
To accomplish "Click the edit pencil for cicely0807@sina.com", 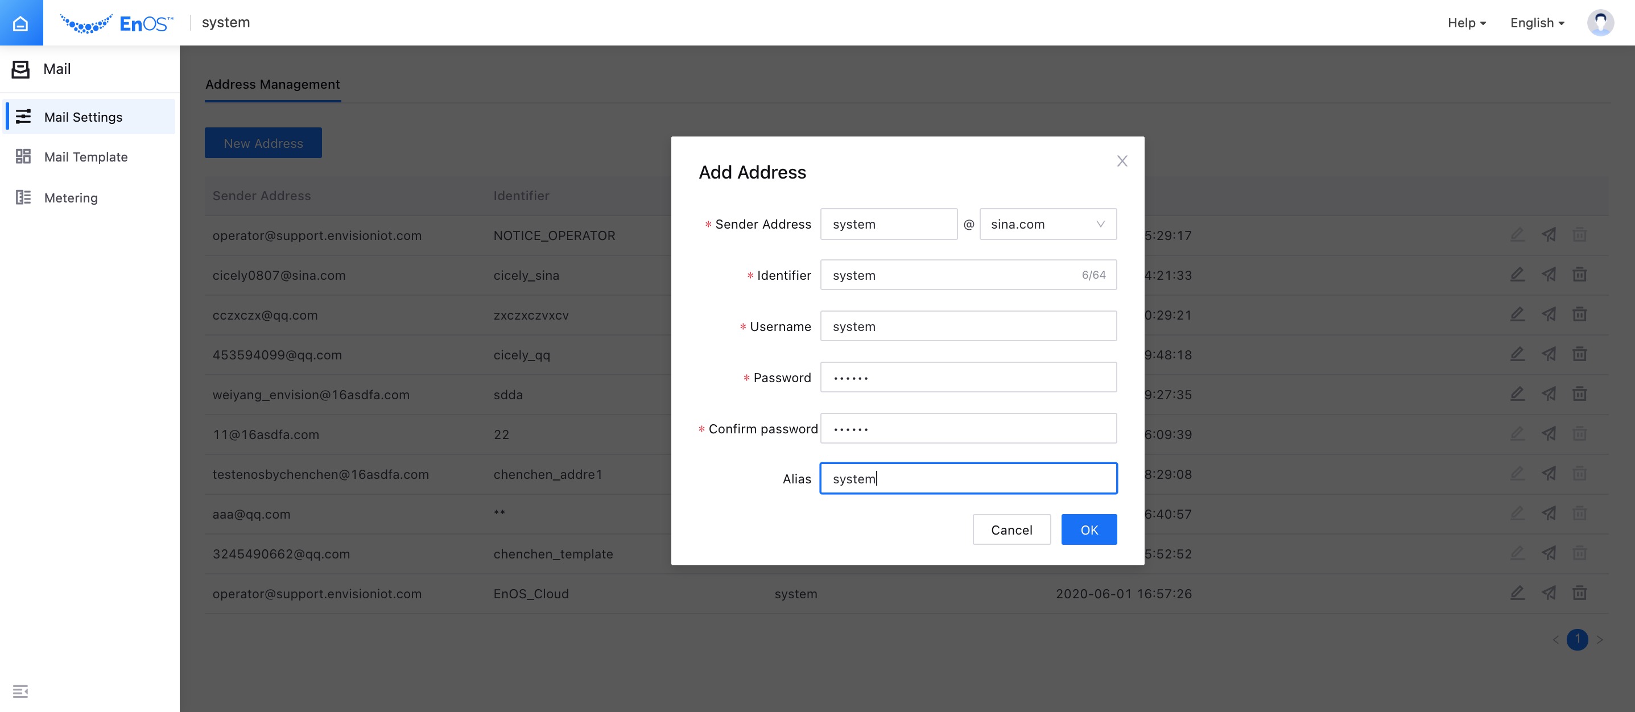I will [1517, 275].
